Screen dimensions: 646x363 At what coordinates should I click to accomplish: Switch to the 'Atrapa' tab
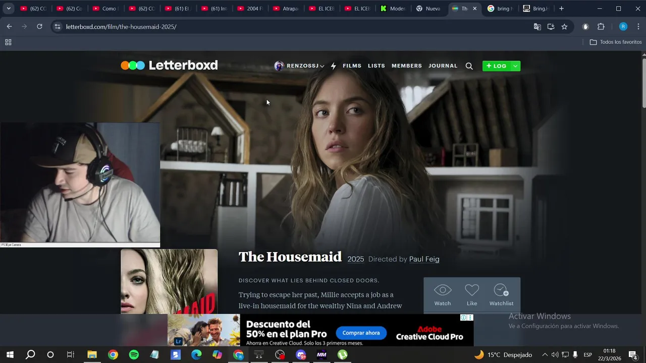point(286,9)
